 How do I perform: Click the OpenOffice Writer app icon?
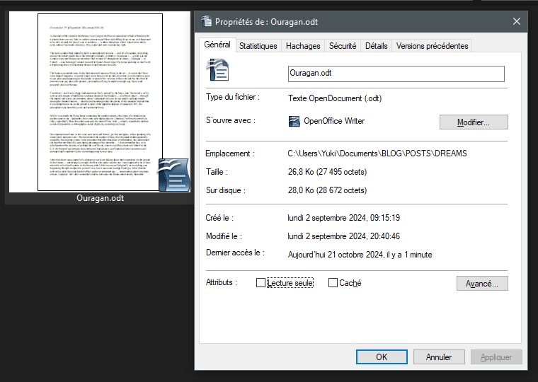click(x=294, y=121)
